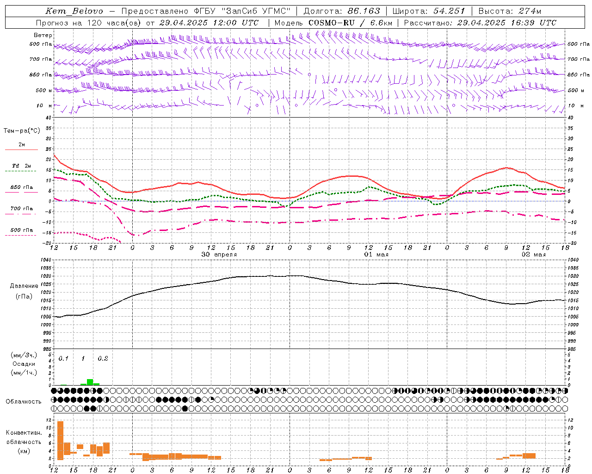Click the forecast start time 29.04.2025 12:00 UTC
The width and height of the screenshot is (592, 474).
pos(209,23)
